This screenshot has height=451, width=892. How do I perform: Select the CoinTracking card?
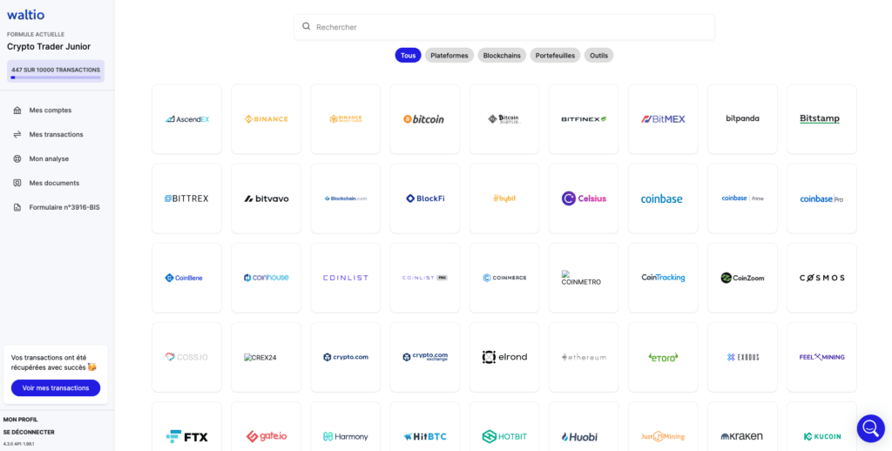(x=663, y=278)
